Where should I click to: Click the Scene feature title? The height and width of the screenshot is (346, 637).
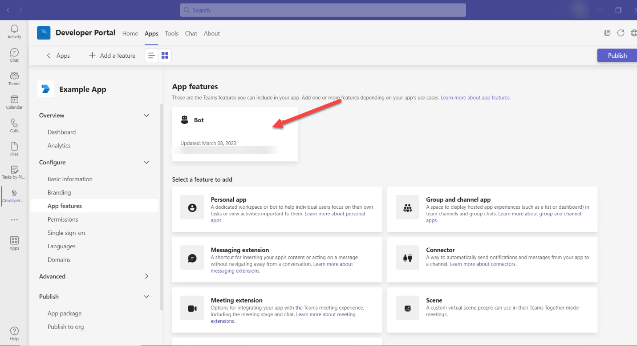coord(434,300)
